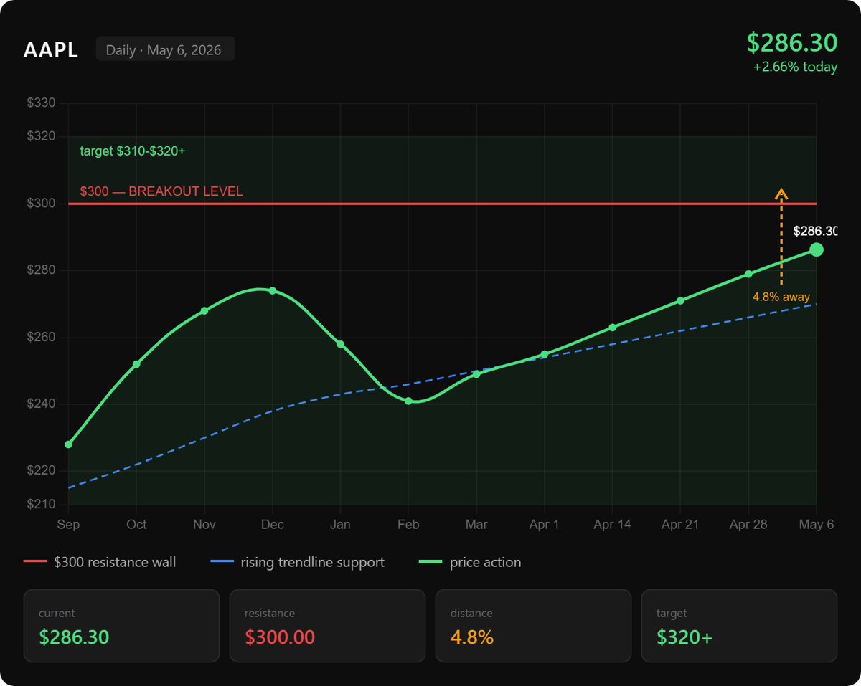Screen dimensions: 861x686
Task: Click the $300 y-axis label
Action: pyautogui.click(x=41, y=204)
